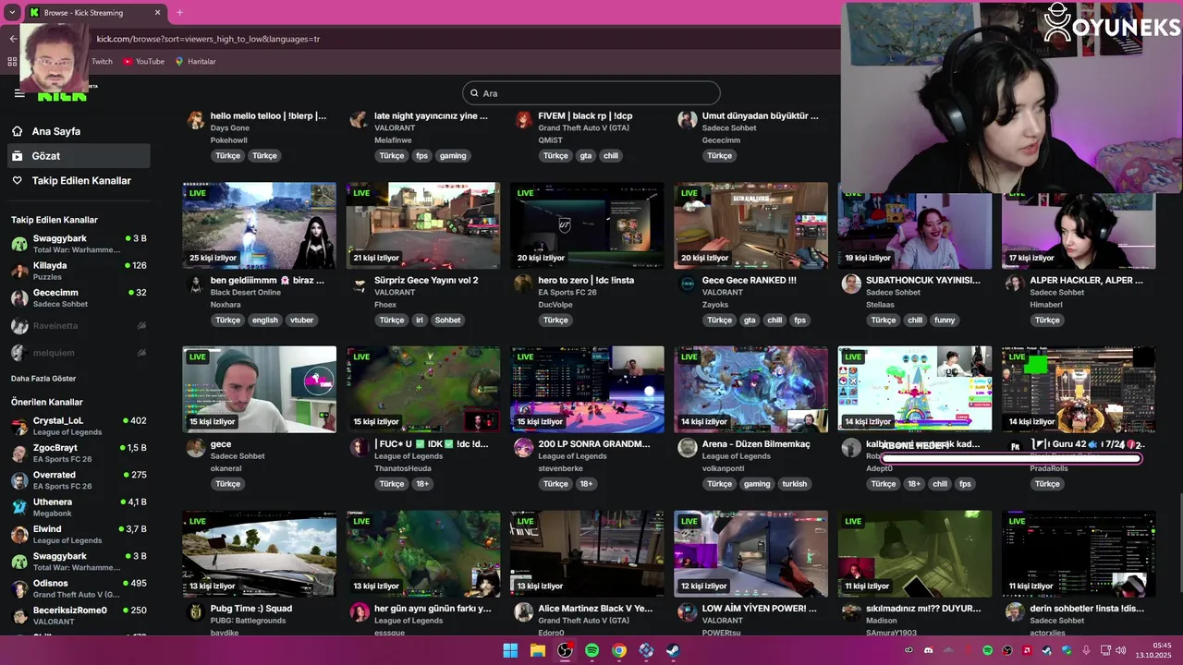This screenshot has width=1183, height=665.
Task: Click the Overrated channel avatar
Action: [x=19, y=480]
